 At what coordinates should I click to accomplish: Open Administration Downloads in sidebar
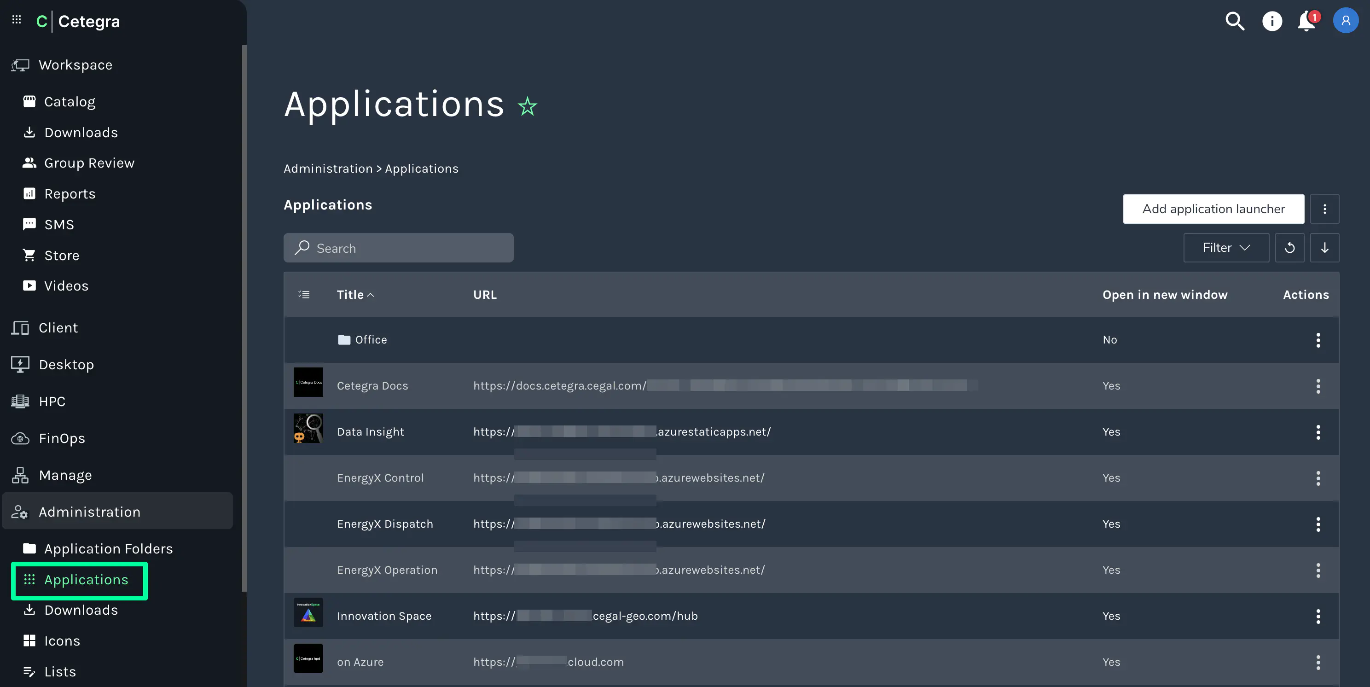(x=81, y=610)
